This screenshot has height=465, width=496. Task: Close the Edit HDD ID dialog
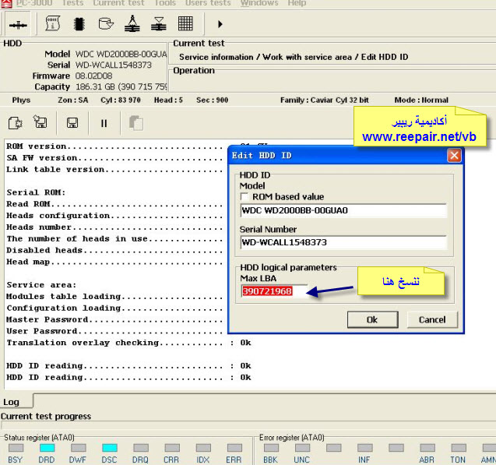[454, 156]
